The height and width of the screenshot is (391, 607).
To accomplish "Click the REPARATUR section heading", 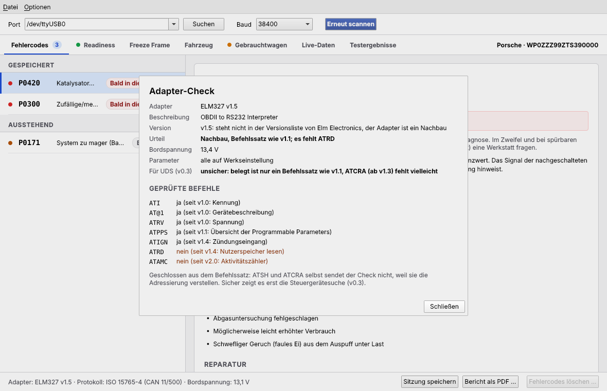I will point(225,364).
